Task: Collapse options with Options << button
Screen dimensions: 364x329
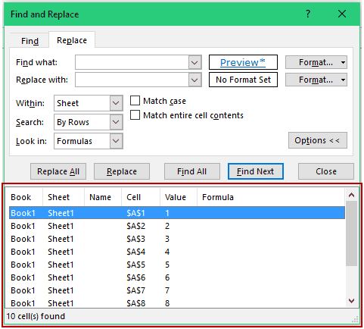Action: coord(318,140)
